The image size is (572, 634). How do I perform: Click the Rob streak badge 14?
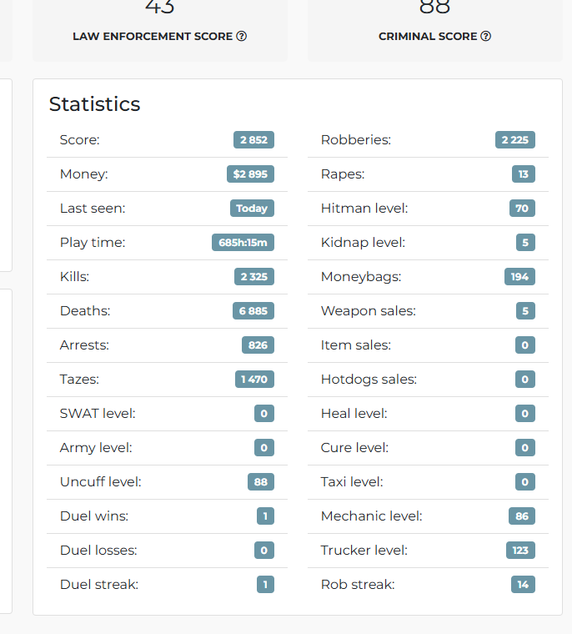[x=523, y=584]
